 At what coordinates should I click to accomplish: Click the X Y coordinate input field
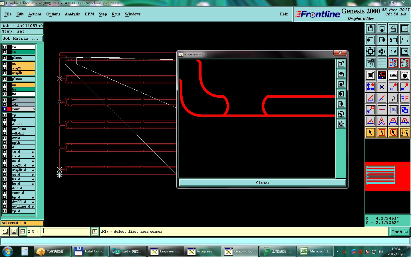click(x=66, y=232)
